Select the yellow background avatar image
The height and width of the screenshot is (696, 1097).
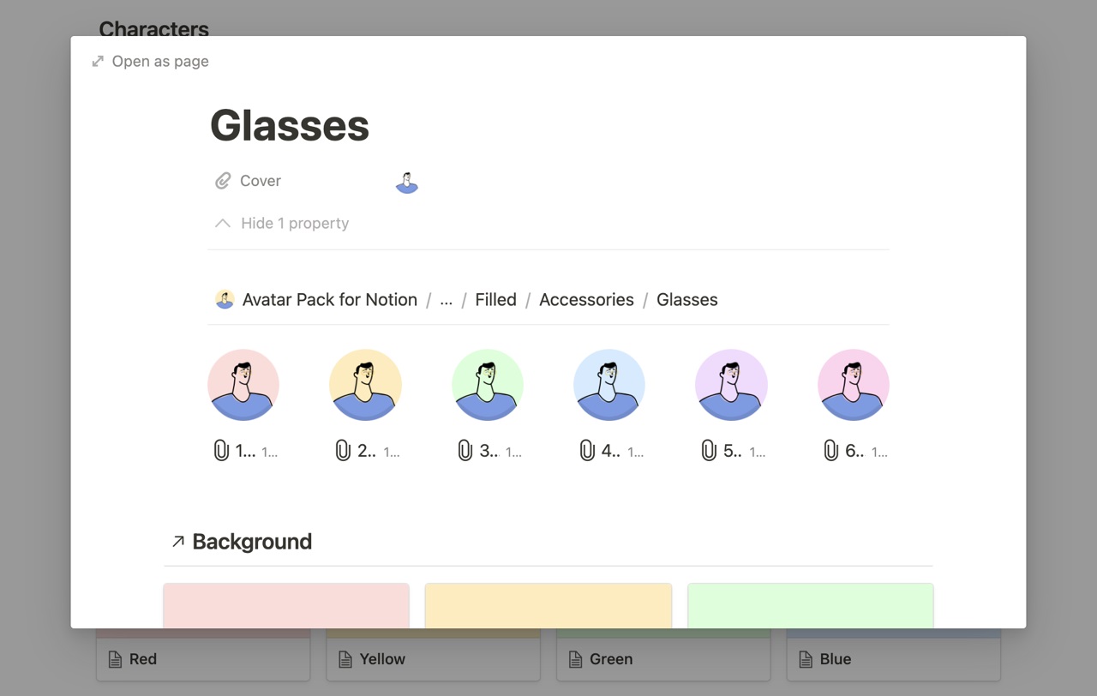(x=365, y=385)
